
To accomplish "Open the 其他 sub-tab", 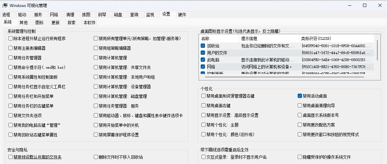I will click(23, 23).
